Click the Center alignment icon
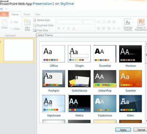Viewport: 147px width, 134px height. 104,28
